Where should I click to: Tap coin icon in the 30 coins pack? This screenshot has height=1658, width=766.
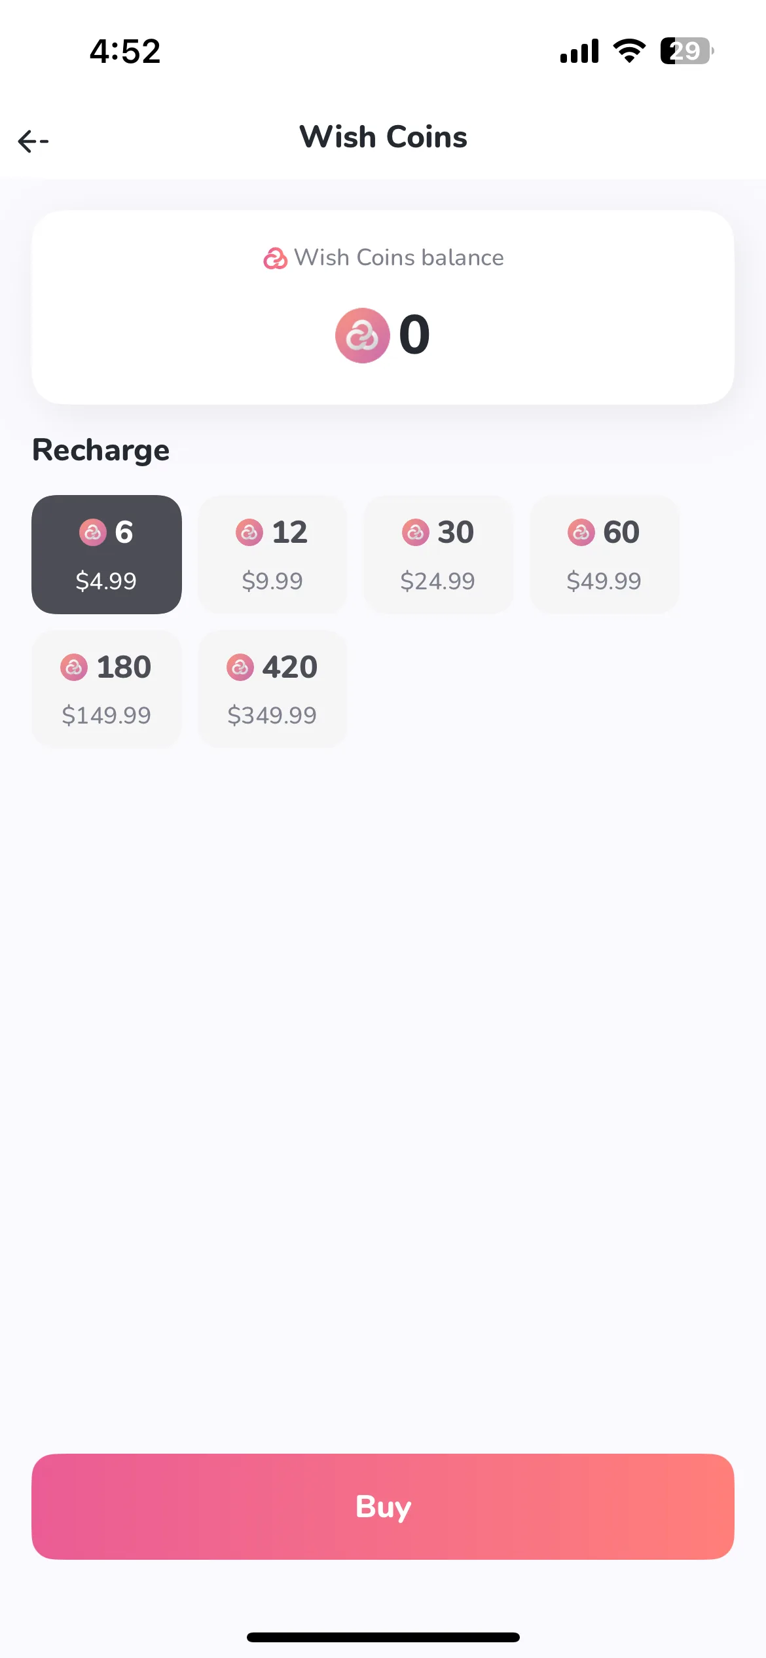click(x=416, y=532)
